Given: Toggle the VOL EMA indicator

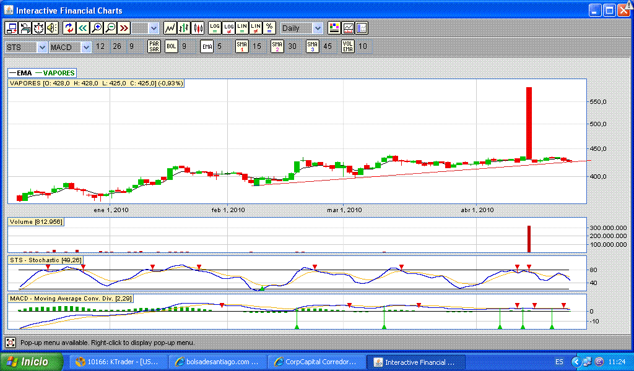Looking at the screenshot, I should pos(348,46).
